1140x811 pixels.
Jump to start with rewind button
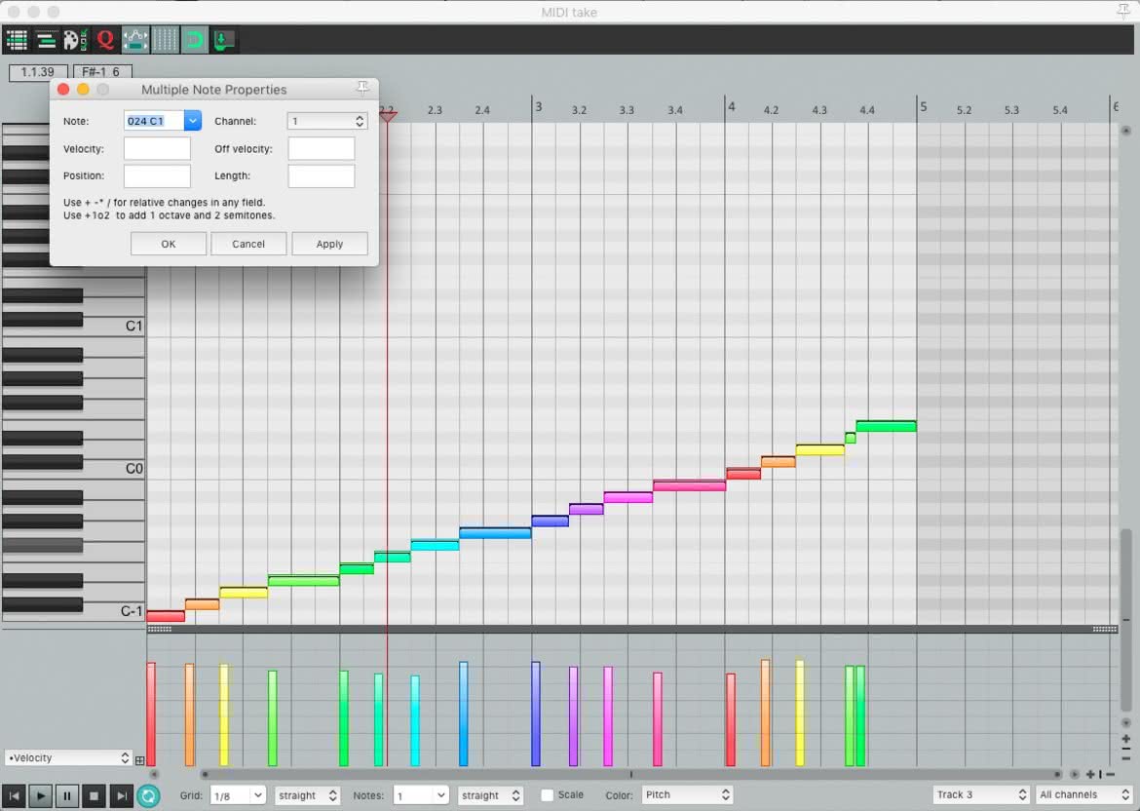(14, 795)
